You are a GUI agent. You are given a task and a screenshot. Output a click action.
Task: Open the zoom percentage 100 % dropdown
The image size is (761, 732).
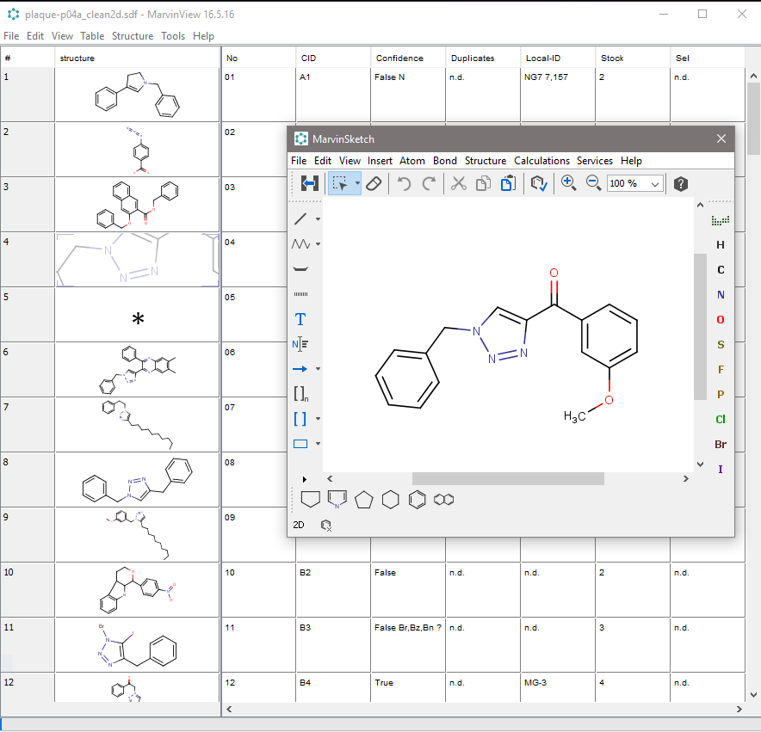coord(655,184)
